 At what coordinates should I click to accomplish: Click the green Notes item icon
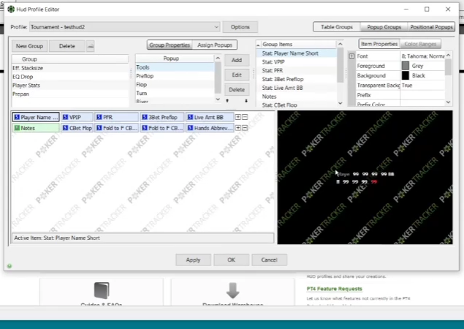pyautogui.click(x=17, y=128)
